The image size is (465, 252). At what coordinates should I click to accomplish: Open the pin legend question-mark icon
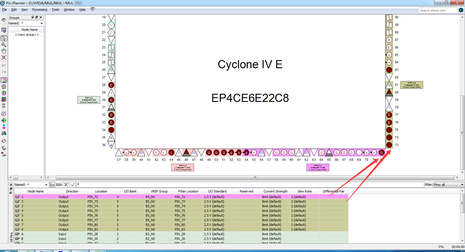4,127
